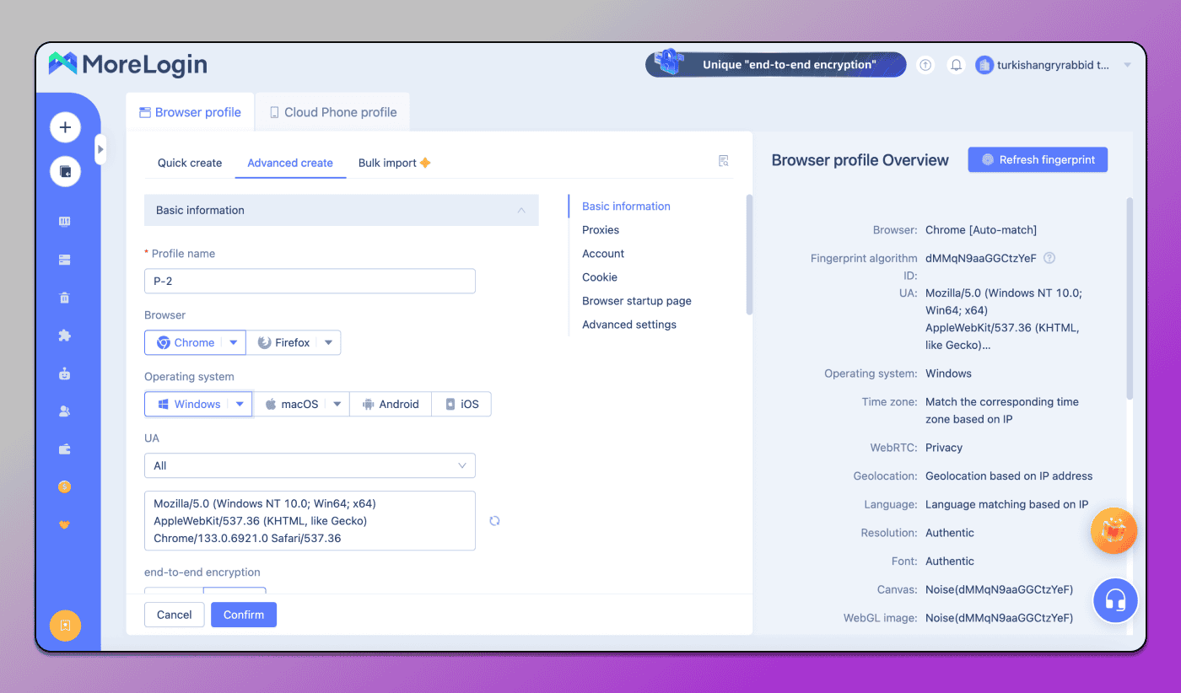Viewport: 1181px width, 693px height.
Task: Click the 'Chrome [Auto-match]' browser value
Action: coord(981,229)
